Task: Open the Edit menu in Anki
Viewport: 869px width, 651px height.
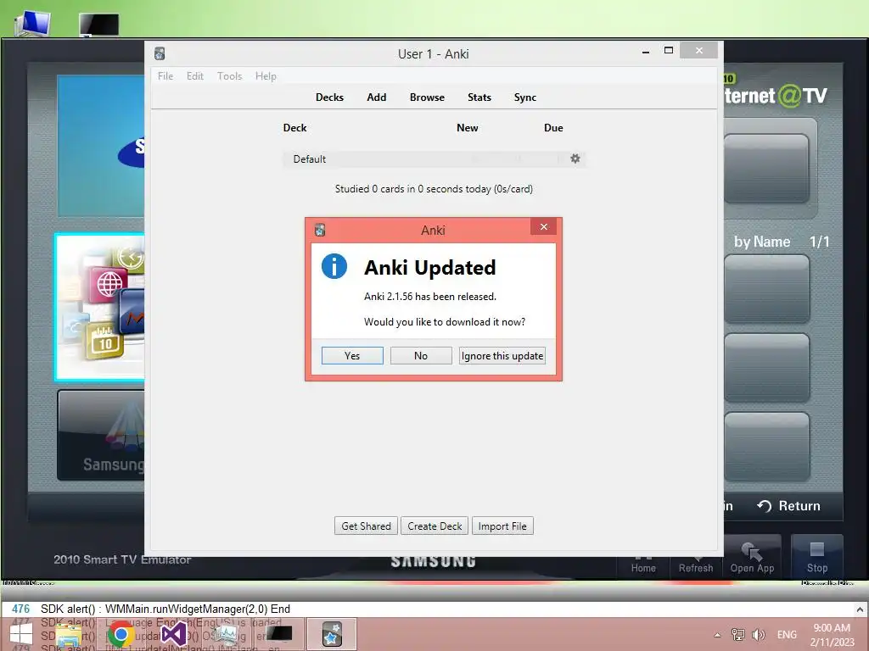Action: point(194,75)
